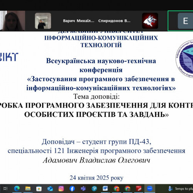This screenshot has width=193, height=193.
Task: Select the woman's video thumbnail in Zoom
Action: [x=12, y=21]
